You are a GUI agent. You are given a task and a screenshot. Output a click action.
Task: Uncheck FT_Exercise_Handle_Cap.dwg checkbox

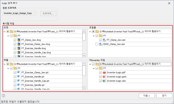(x=15, y=52)
